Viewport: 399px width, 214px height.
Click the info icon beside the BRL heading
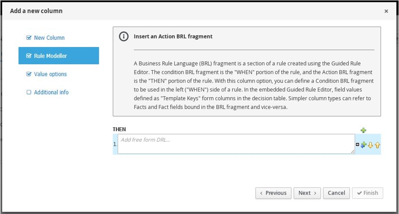tap(123, 37)
